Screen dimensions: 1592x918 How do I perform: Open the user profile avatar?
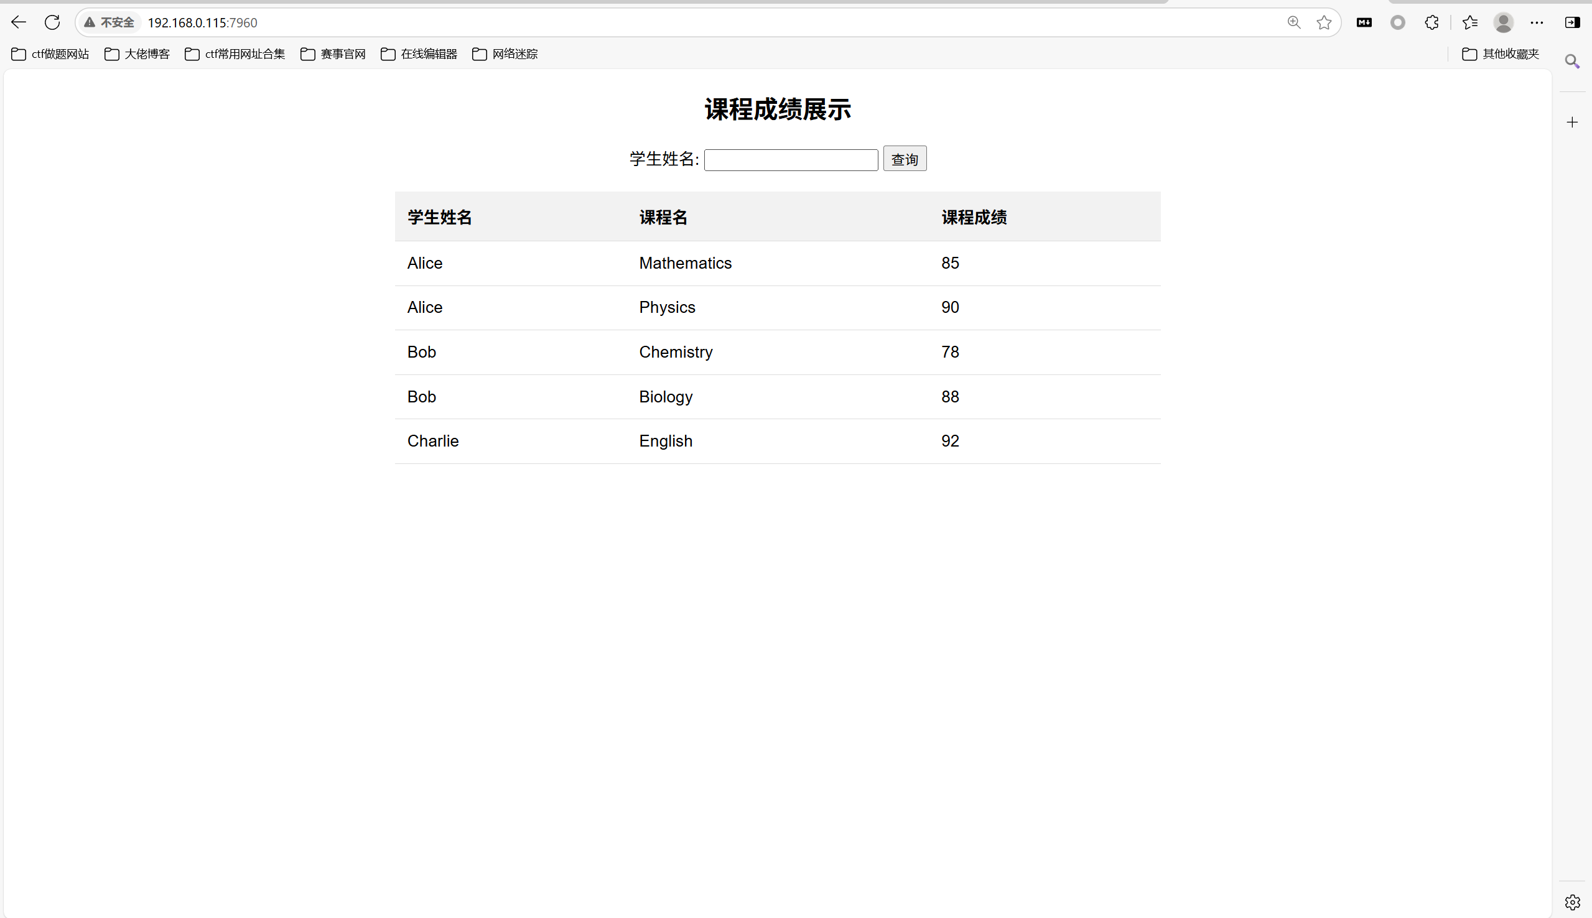point(1504,22)
